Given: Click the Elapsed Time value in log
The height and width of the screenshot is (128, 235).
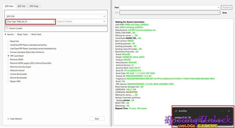Looking at the screenshot, I should coord(138,108).
